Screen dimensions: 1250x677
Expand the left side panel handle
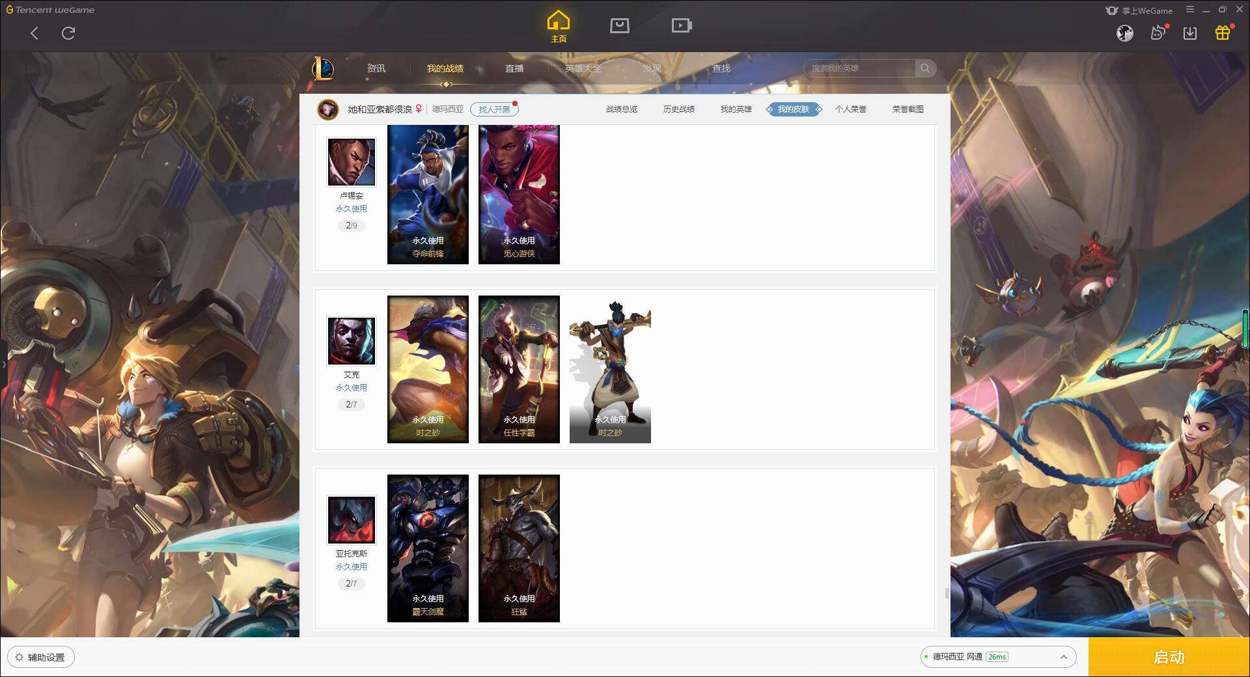[3, 365]
